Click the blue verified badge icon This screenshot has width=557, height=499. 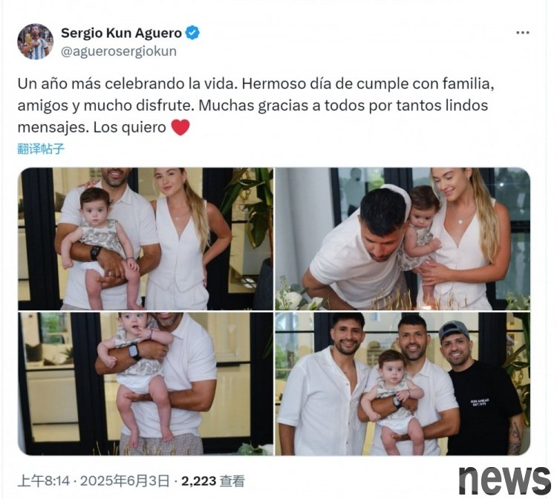tap(192, 33)
